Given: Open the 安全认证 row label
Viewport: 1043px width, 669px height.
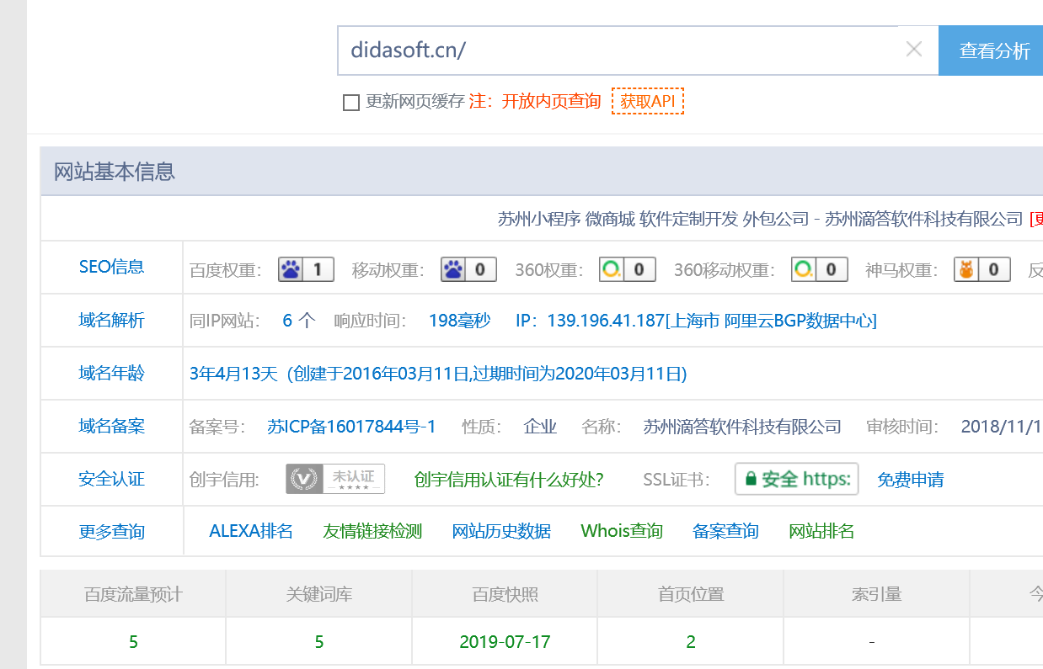Looking at the screenshot, I should 111,479.
